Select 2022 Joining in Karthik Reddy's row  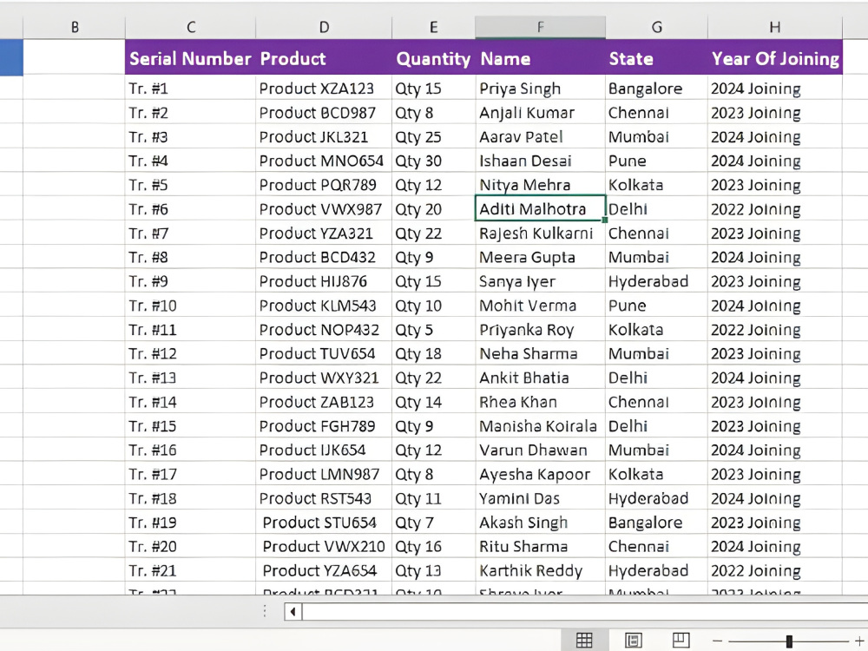point(775,570)
